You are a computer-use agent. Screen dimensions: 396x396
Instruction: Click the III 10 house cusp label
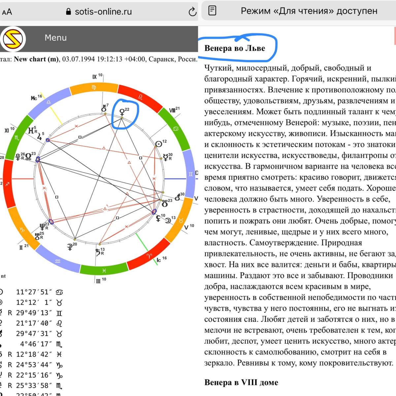[101, 281]
